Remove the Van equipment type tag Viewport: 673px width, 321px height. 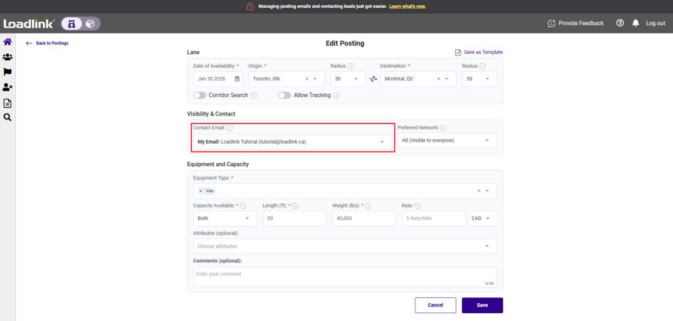click(200, 191)
